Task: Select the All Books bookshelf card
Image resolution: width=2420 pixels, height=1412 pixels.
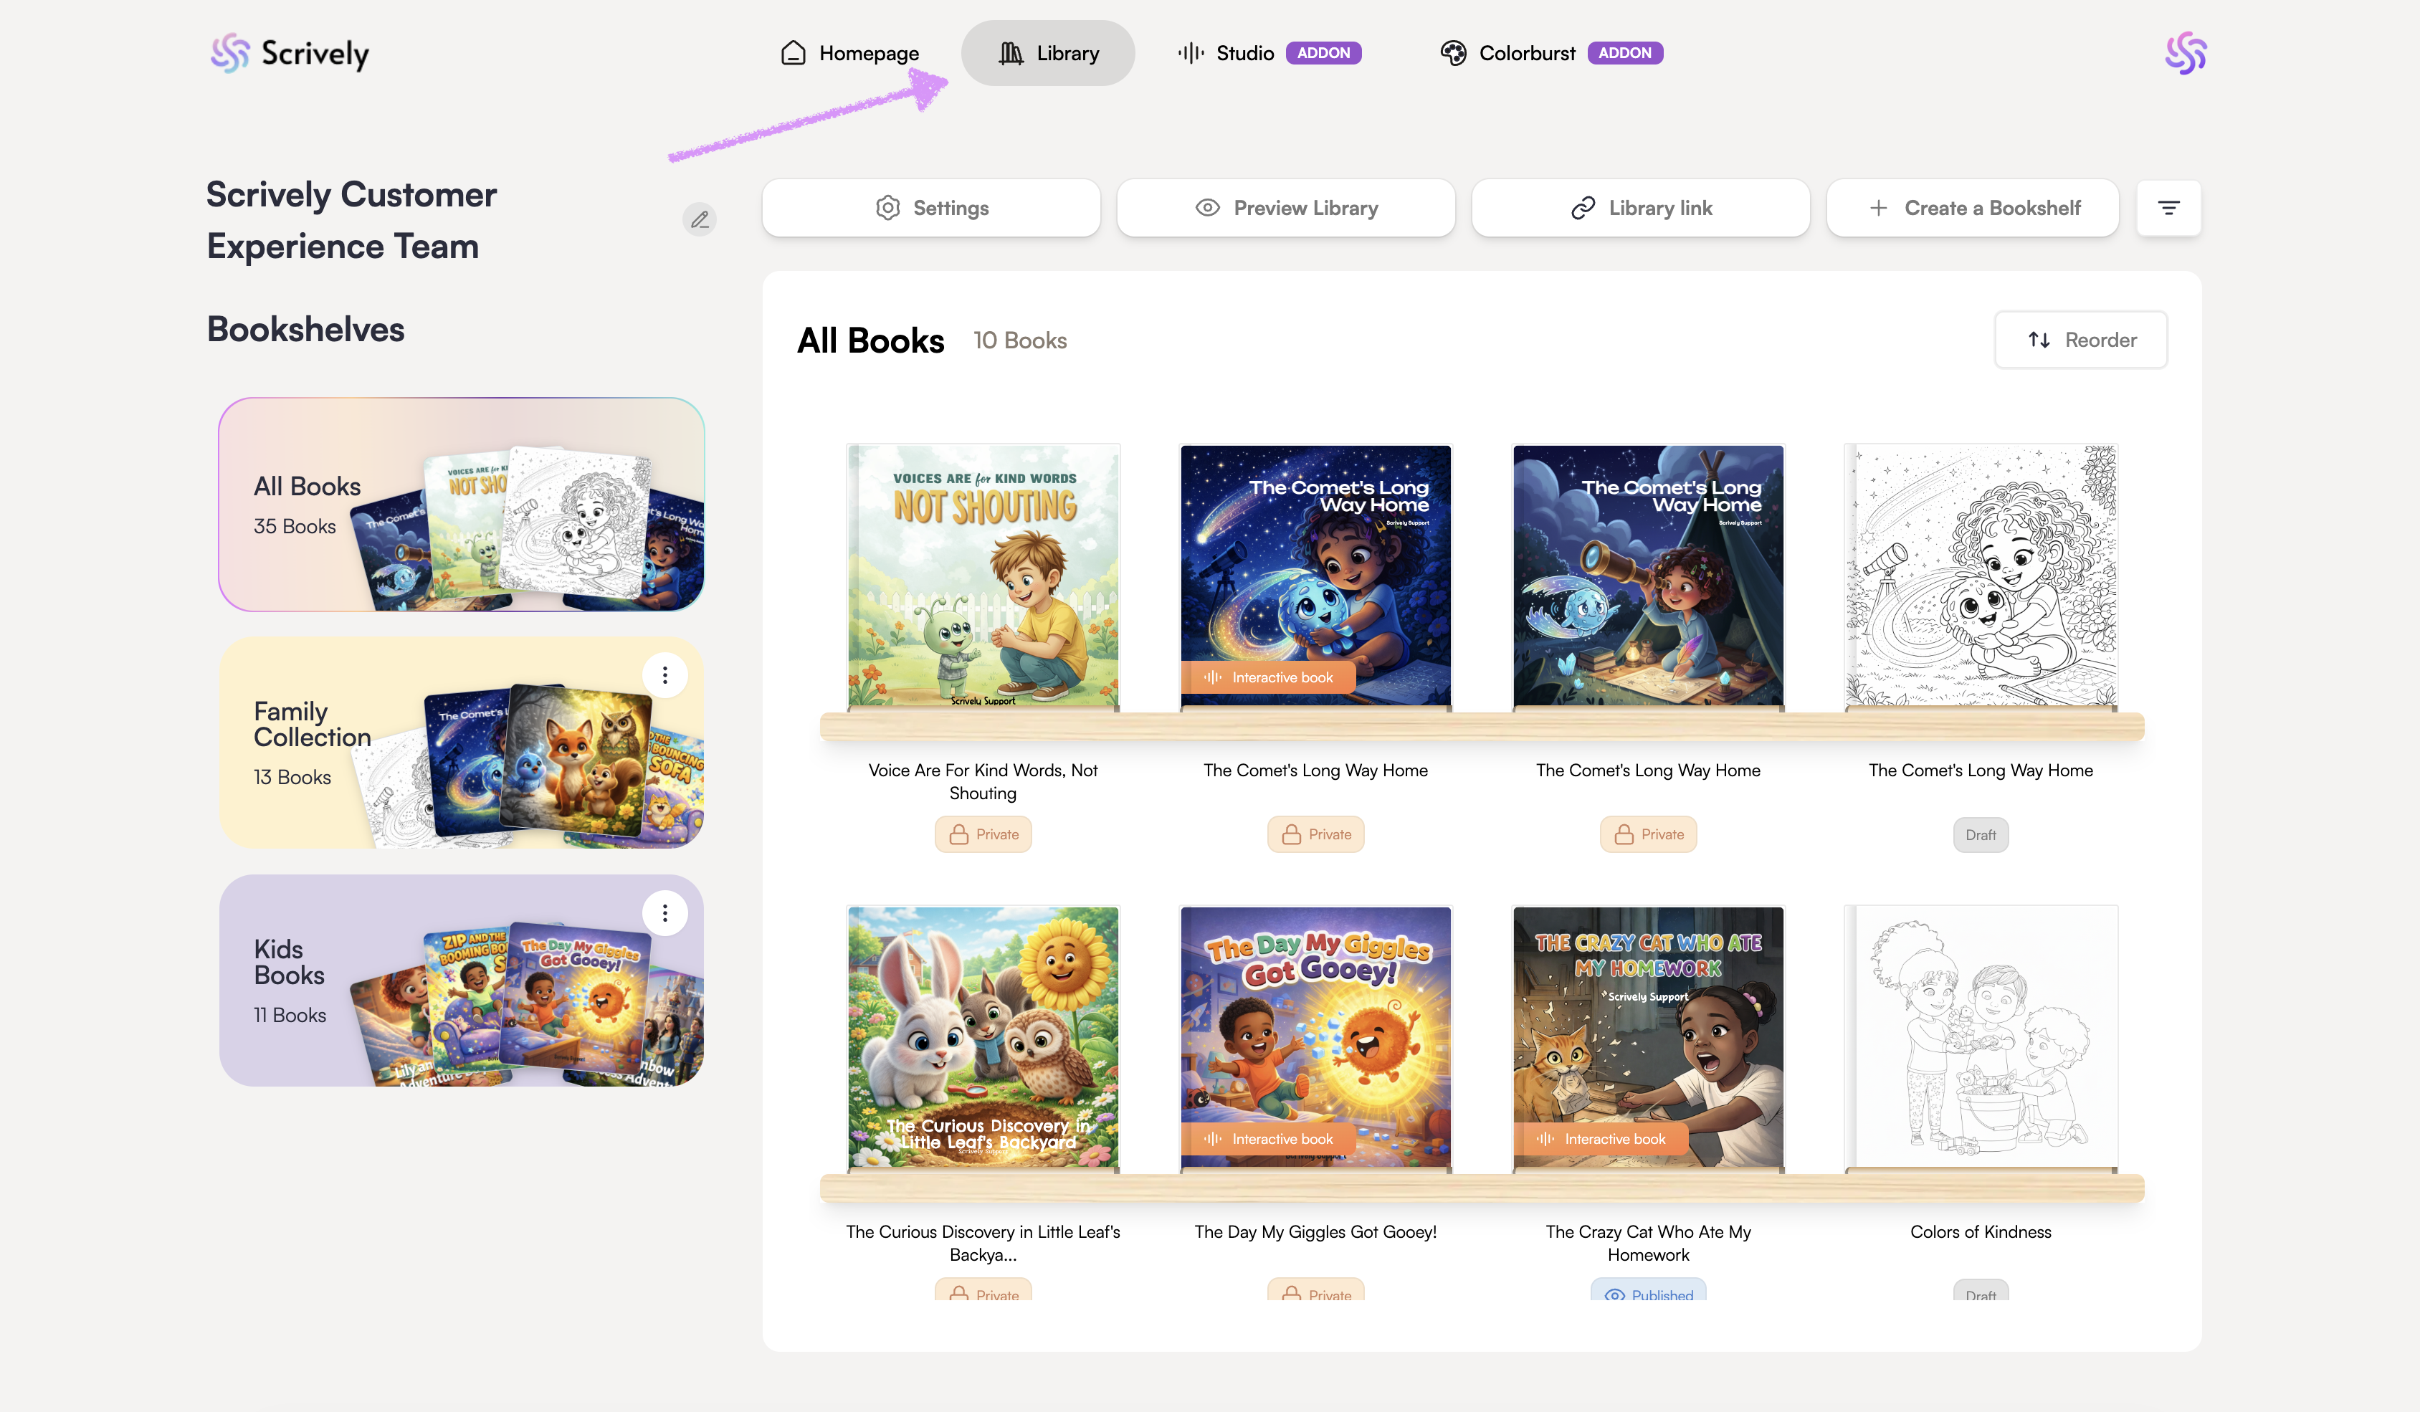Action: (x=461, y=505)
